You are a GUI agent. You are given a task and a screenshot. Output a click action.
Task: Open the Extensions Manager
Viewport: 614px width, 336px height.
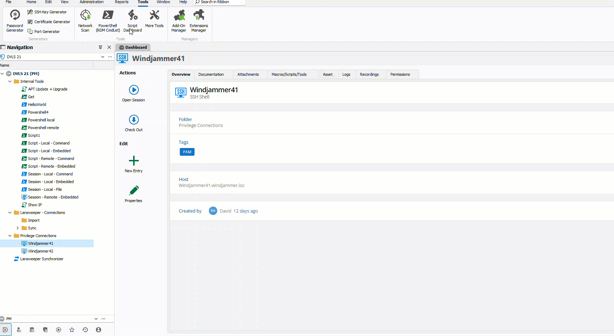click(x=199, y=21)
